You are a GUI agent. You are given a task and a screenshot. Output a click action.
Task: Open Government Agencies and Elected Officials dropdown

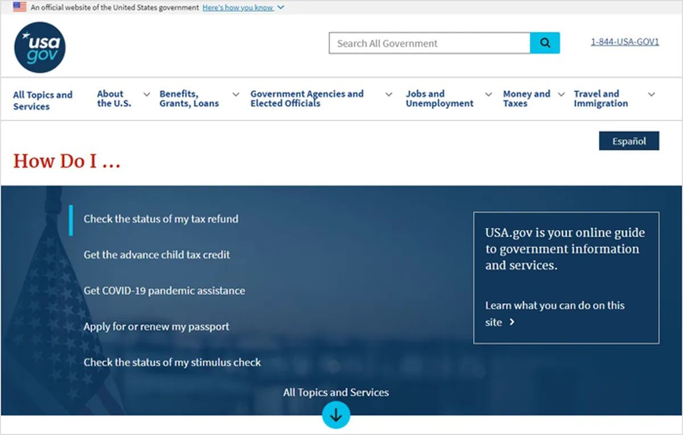389,94
